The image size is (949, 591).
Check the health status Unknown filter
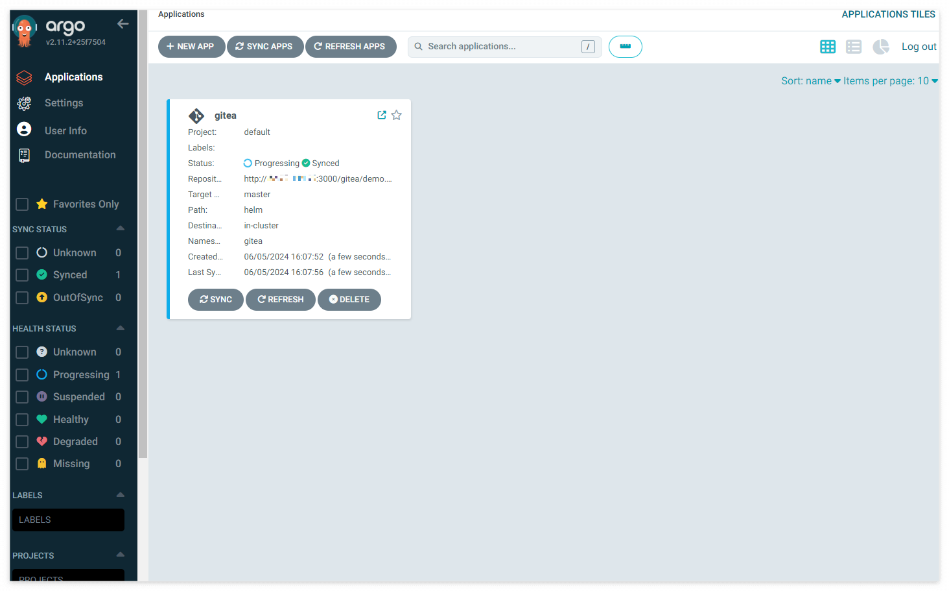[22, 352]
